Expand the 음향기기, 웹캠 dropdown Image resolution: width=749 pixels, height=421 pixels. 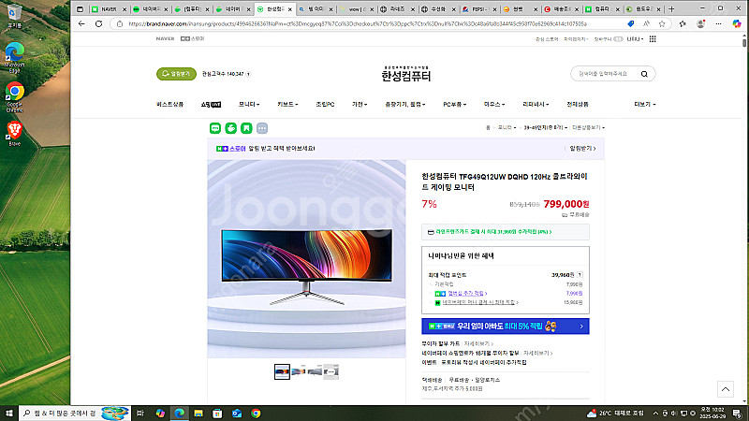tap(405, 104)
